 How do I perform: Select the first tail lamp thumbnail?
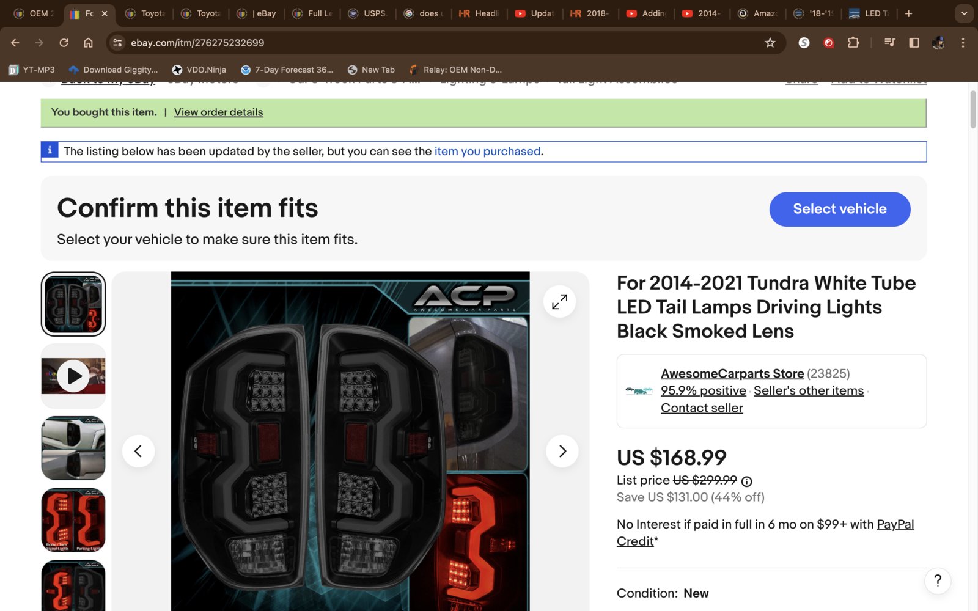click(73, 304)
